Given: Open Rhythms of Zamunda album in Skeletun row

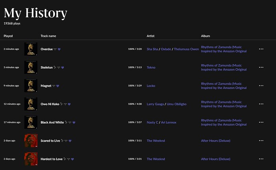Looking at the screenshot, I should [224, 67].
